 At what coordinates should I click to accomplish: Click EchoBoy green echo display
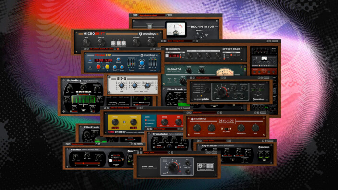click(83, 99)
